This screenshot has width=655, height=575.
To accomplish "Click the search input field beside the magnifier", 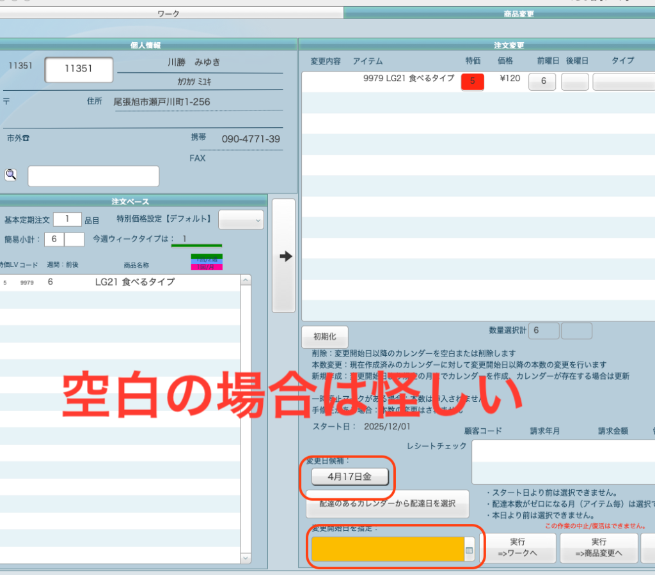I will [93, 176].
